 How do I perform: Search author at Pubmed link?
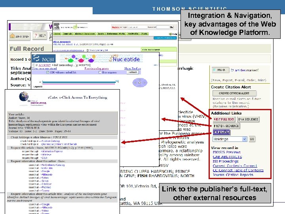(x=46, y=187)
